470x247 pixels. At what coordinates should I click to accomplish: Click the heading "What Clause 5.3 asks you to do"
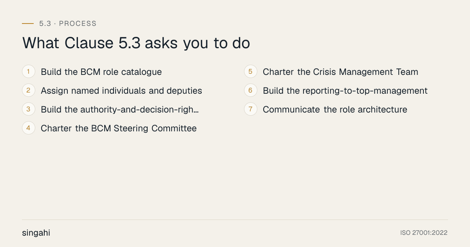tap(136, 43)
